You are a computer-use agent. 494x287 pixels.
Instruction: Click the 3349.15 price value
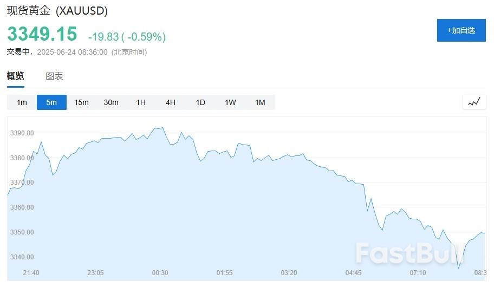tap(42, 34)
